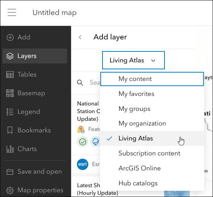Image resolution: width=213 pixels, height=197 pixels.
Task: Choose My favorites from the list
Action: (152, 94)
